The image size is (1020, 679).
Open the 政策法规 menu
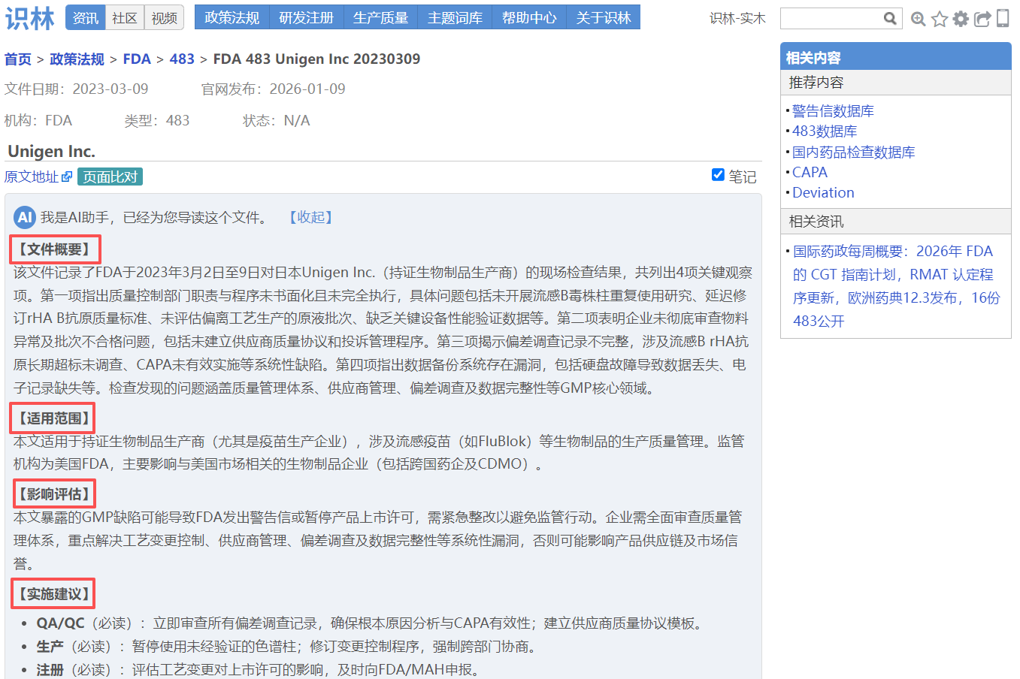pos(232,17)
